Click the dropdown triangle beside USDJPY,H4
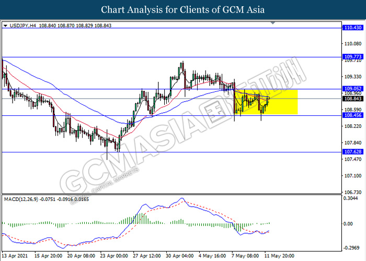The width and height of the screenshot is (366, 261). coord(5,26)
